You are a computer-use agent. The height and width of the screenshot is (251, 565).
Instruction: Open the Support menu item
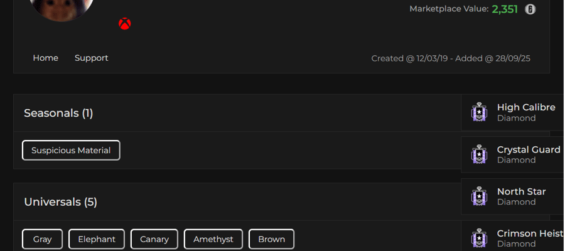pos(91,58)
